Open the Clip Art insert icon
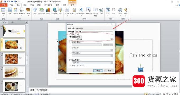 [x=16, y=11]
